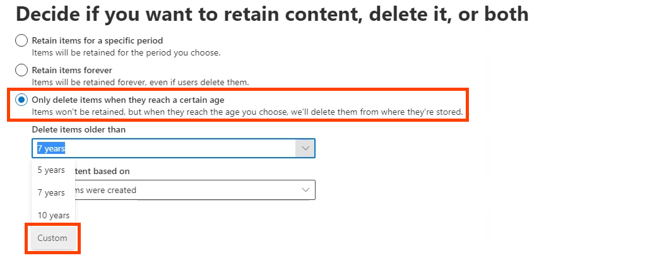Select the 'Retain items for a specific period' radio button
Viewport: 645px width, 258px height.
(x=21, y=41)
